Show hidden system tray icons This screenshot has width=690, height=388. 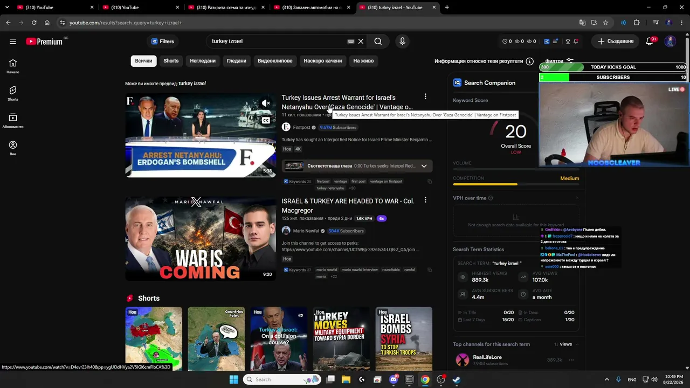[606, 379]
